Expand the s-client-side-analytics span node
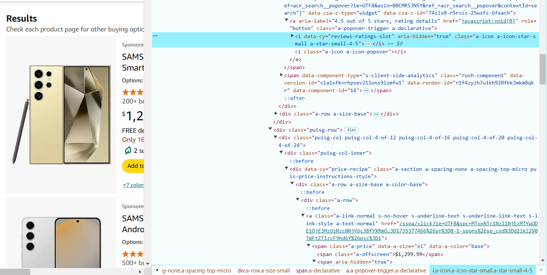Image resolution: width=547 pixels, height=275 pixels. 282,75
